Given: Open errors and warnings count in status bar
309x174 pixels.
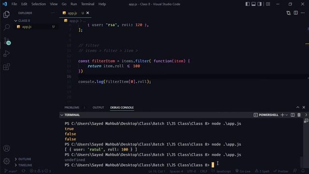Looking at the screenshot, I should click(x=40, y=171).
